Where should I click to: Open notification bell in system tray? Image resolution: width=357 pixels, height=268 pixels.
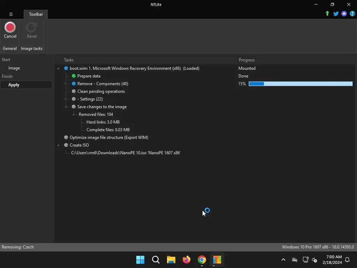[347, 260]
